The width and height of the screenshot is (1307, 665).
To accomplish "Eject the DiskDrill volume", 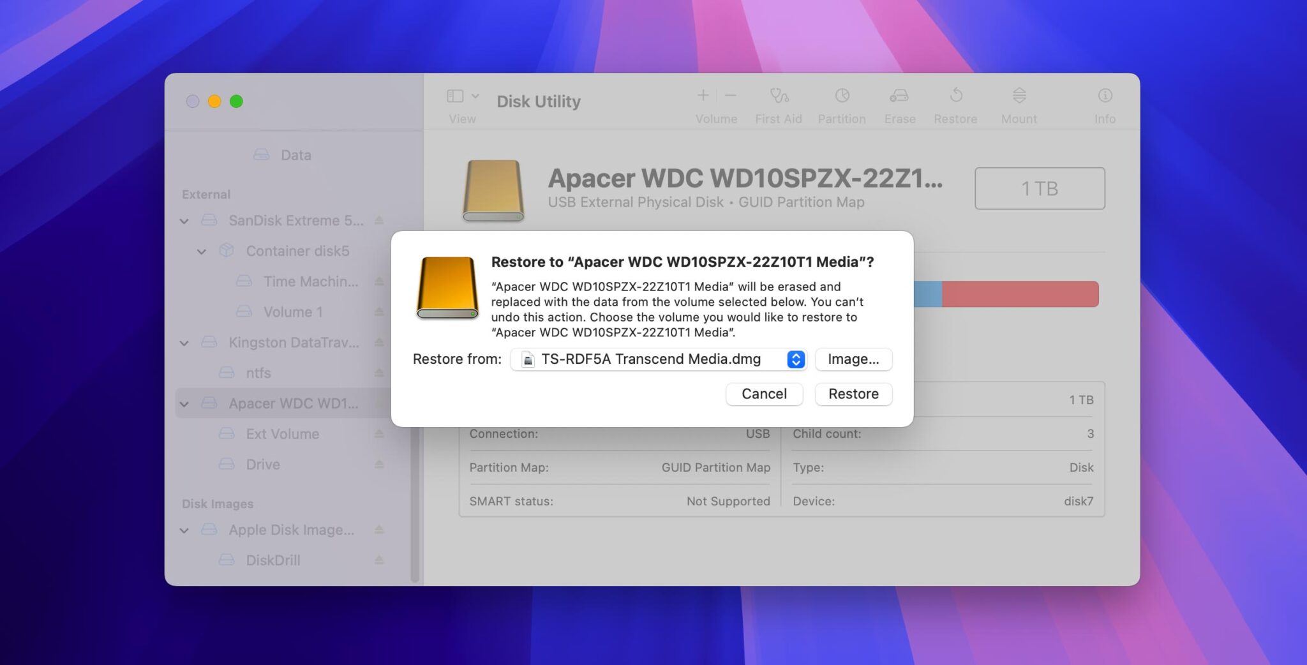I will (379, 560).
